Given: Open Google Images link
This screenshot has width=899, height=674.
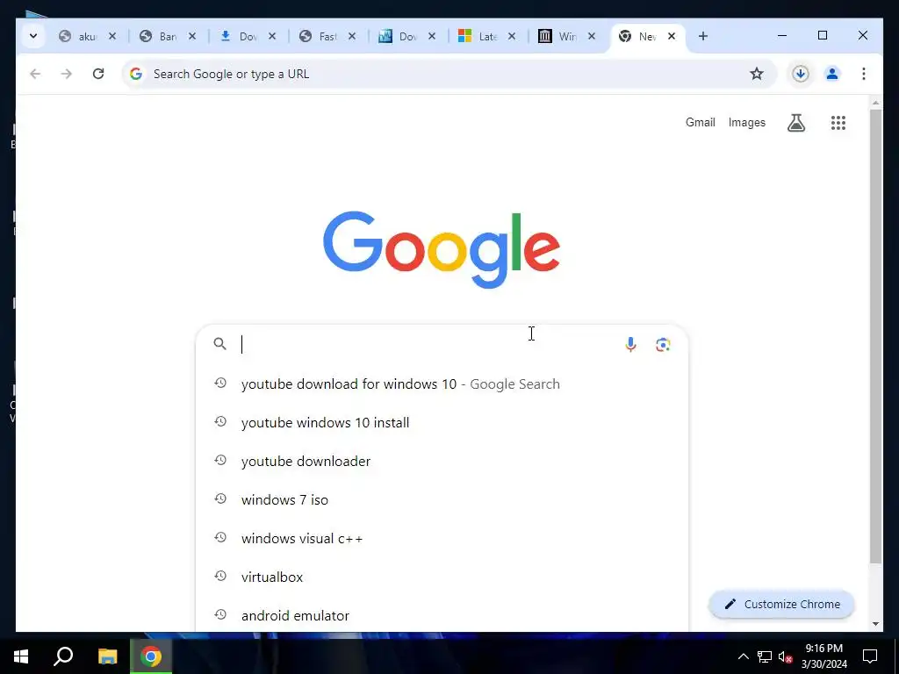Looking at the screenshot, I should click(x=746, y=123).
